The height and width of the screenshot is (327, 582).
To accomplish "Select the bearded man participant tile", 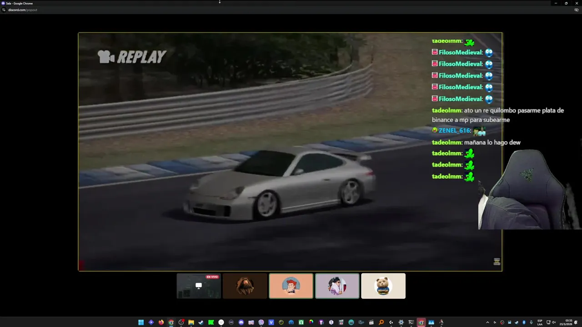I will tap(245, 286).
